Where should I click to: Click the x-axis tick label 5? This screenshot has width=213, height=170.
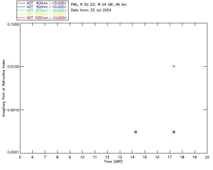[20, 157]
